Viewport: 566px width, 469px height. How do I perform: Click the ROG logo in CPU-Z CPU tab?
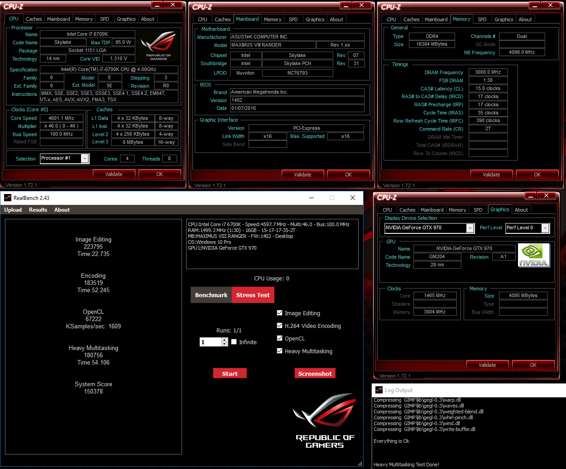[158, 45]
